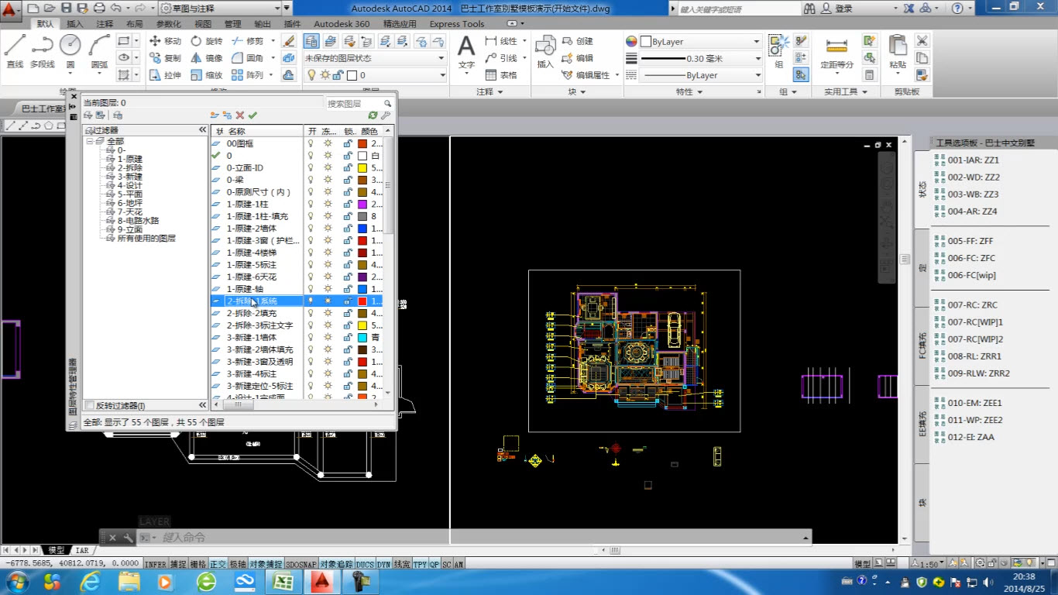
Task: Toggle 栅格 grid display in status bar
Action: pos(198,565)
